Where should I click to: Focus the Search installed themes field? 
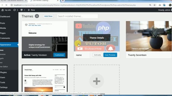tap(77, 16)
